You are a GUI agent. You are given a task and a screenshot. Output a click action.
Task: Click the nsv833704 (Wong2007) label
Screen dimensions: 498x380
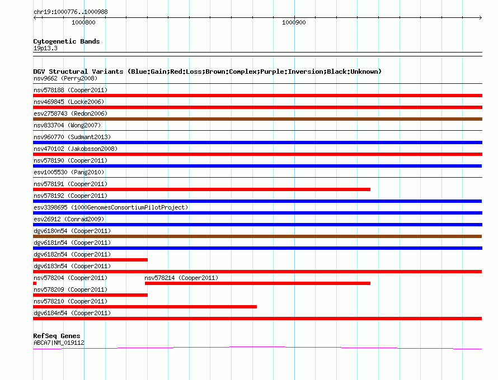(x=67, y=125)
